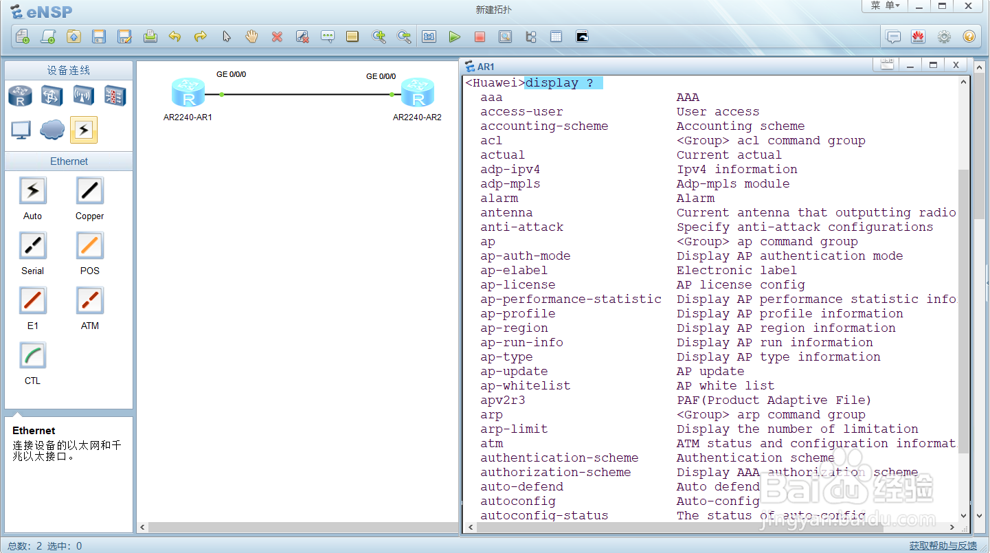Click the 设备连线 panel header

coord(69,70)
